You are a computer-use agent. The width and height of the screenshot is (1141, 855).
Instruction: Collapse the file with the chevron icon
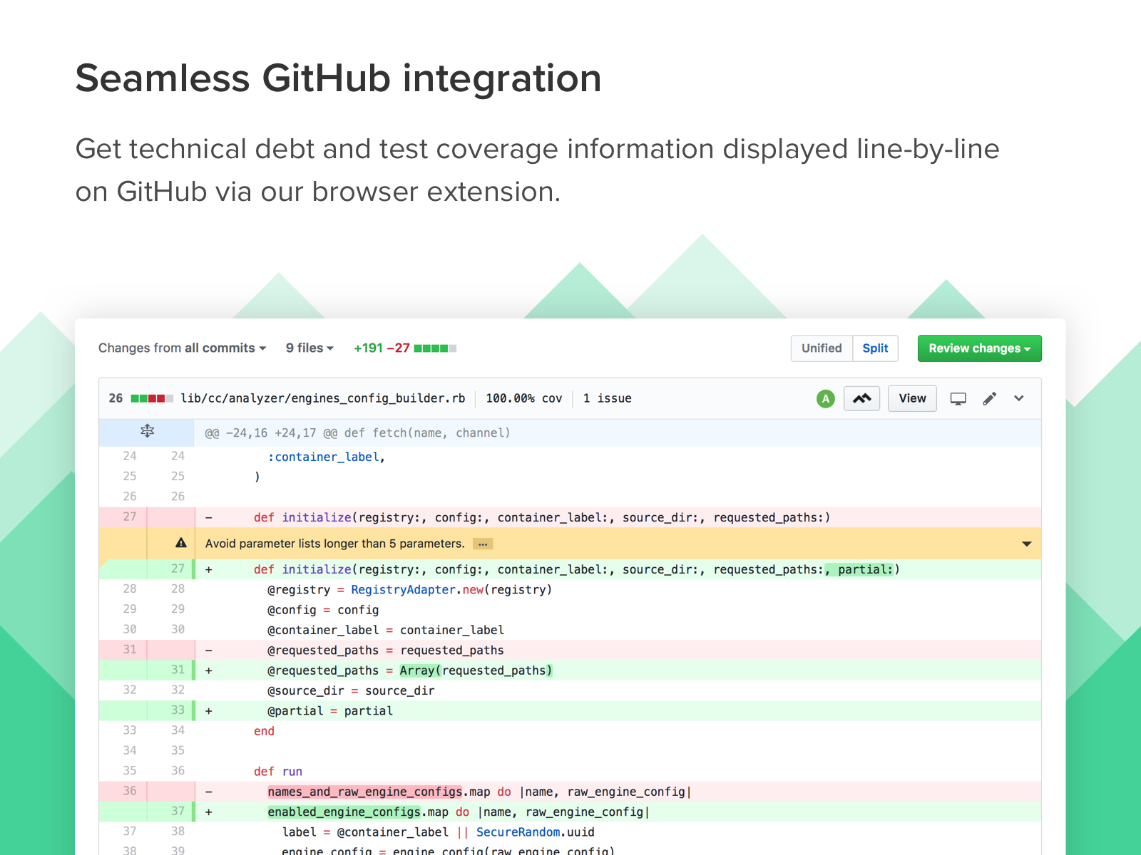(1019, 399)
